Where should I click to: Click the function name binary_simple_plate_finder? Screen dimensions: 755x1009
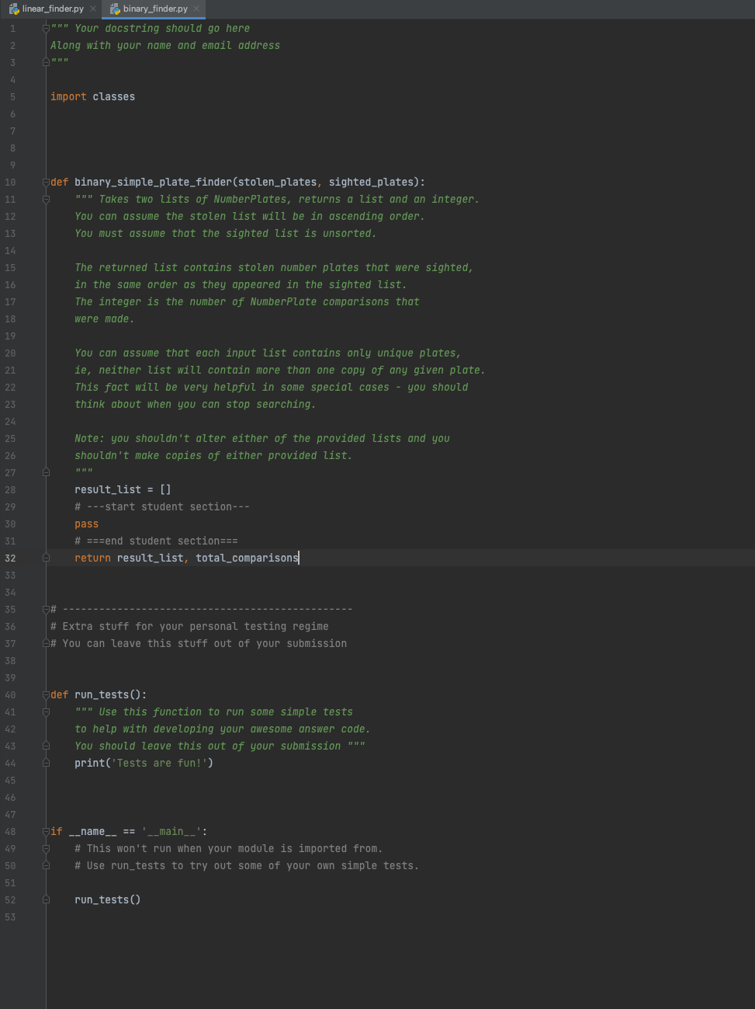[153, 183]
